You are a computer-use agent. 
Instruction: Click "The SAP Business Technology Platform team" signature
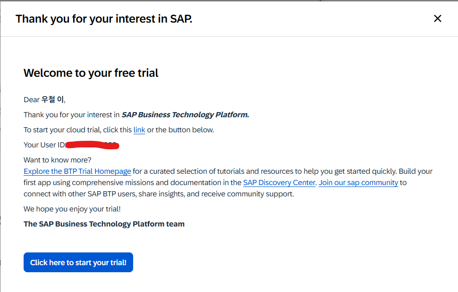click(104, 224)
